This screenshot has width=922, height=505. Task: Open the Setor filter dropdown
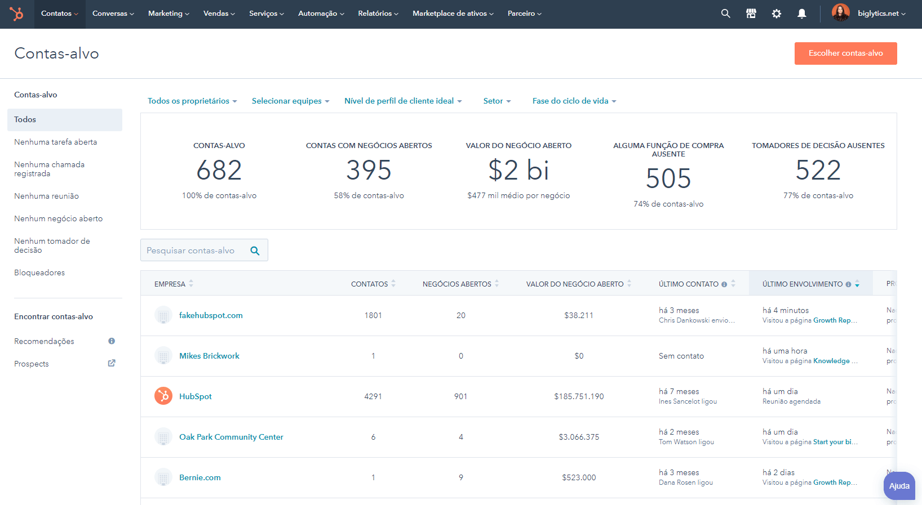(x=497, y=101)
